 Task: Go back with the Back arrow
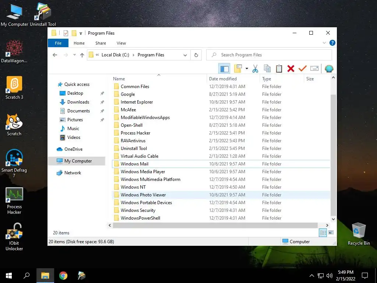tap(55, 55)
